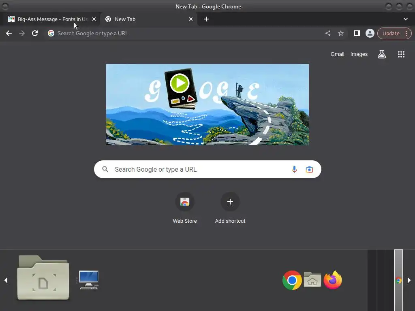
Task: Play the Google Doodle video
Action: click(180, 83)
